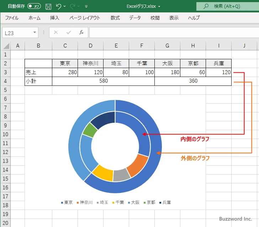Click the header cell 千葉
The width and height of the screenshot is (259, 227).
[142, 63]
